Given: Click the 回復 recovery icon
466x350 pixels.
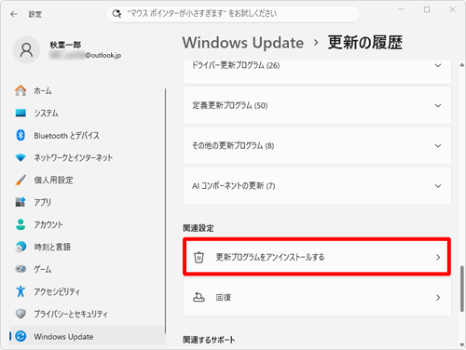Looking at the screenshot, I should pyautogui.click(x=199, y=297).
